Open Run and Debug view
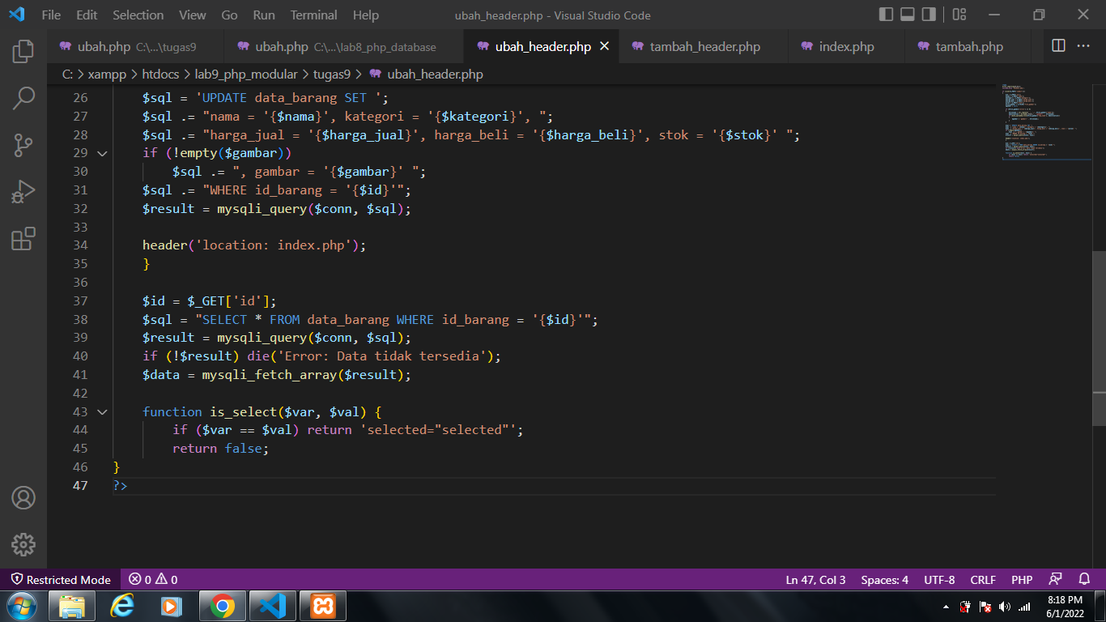This screenshot has height=622, width=1106. point(23,193)
